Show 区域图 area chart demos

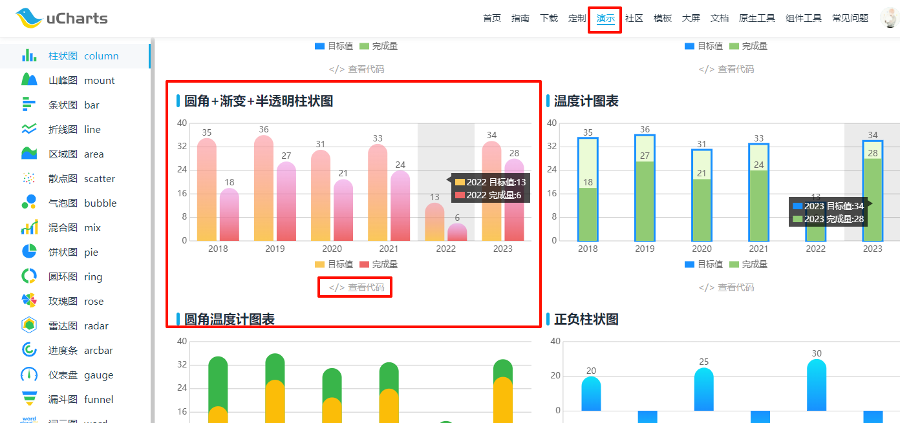pos(75,154)
